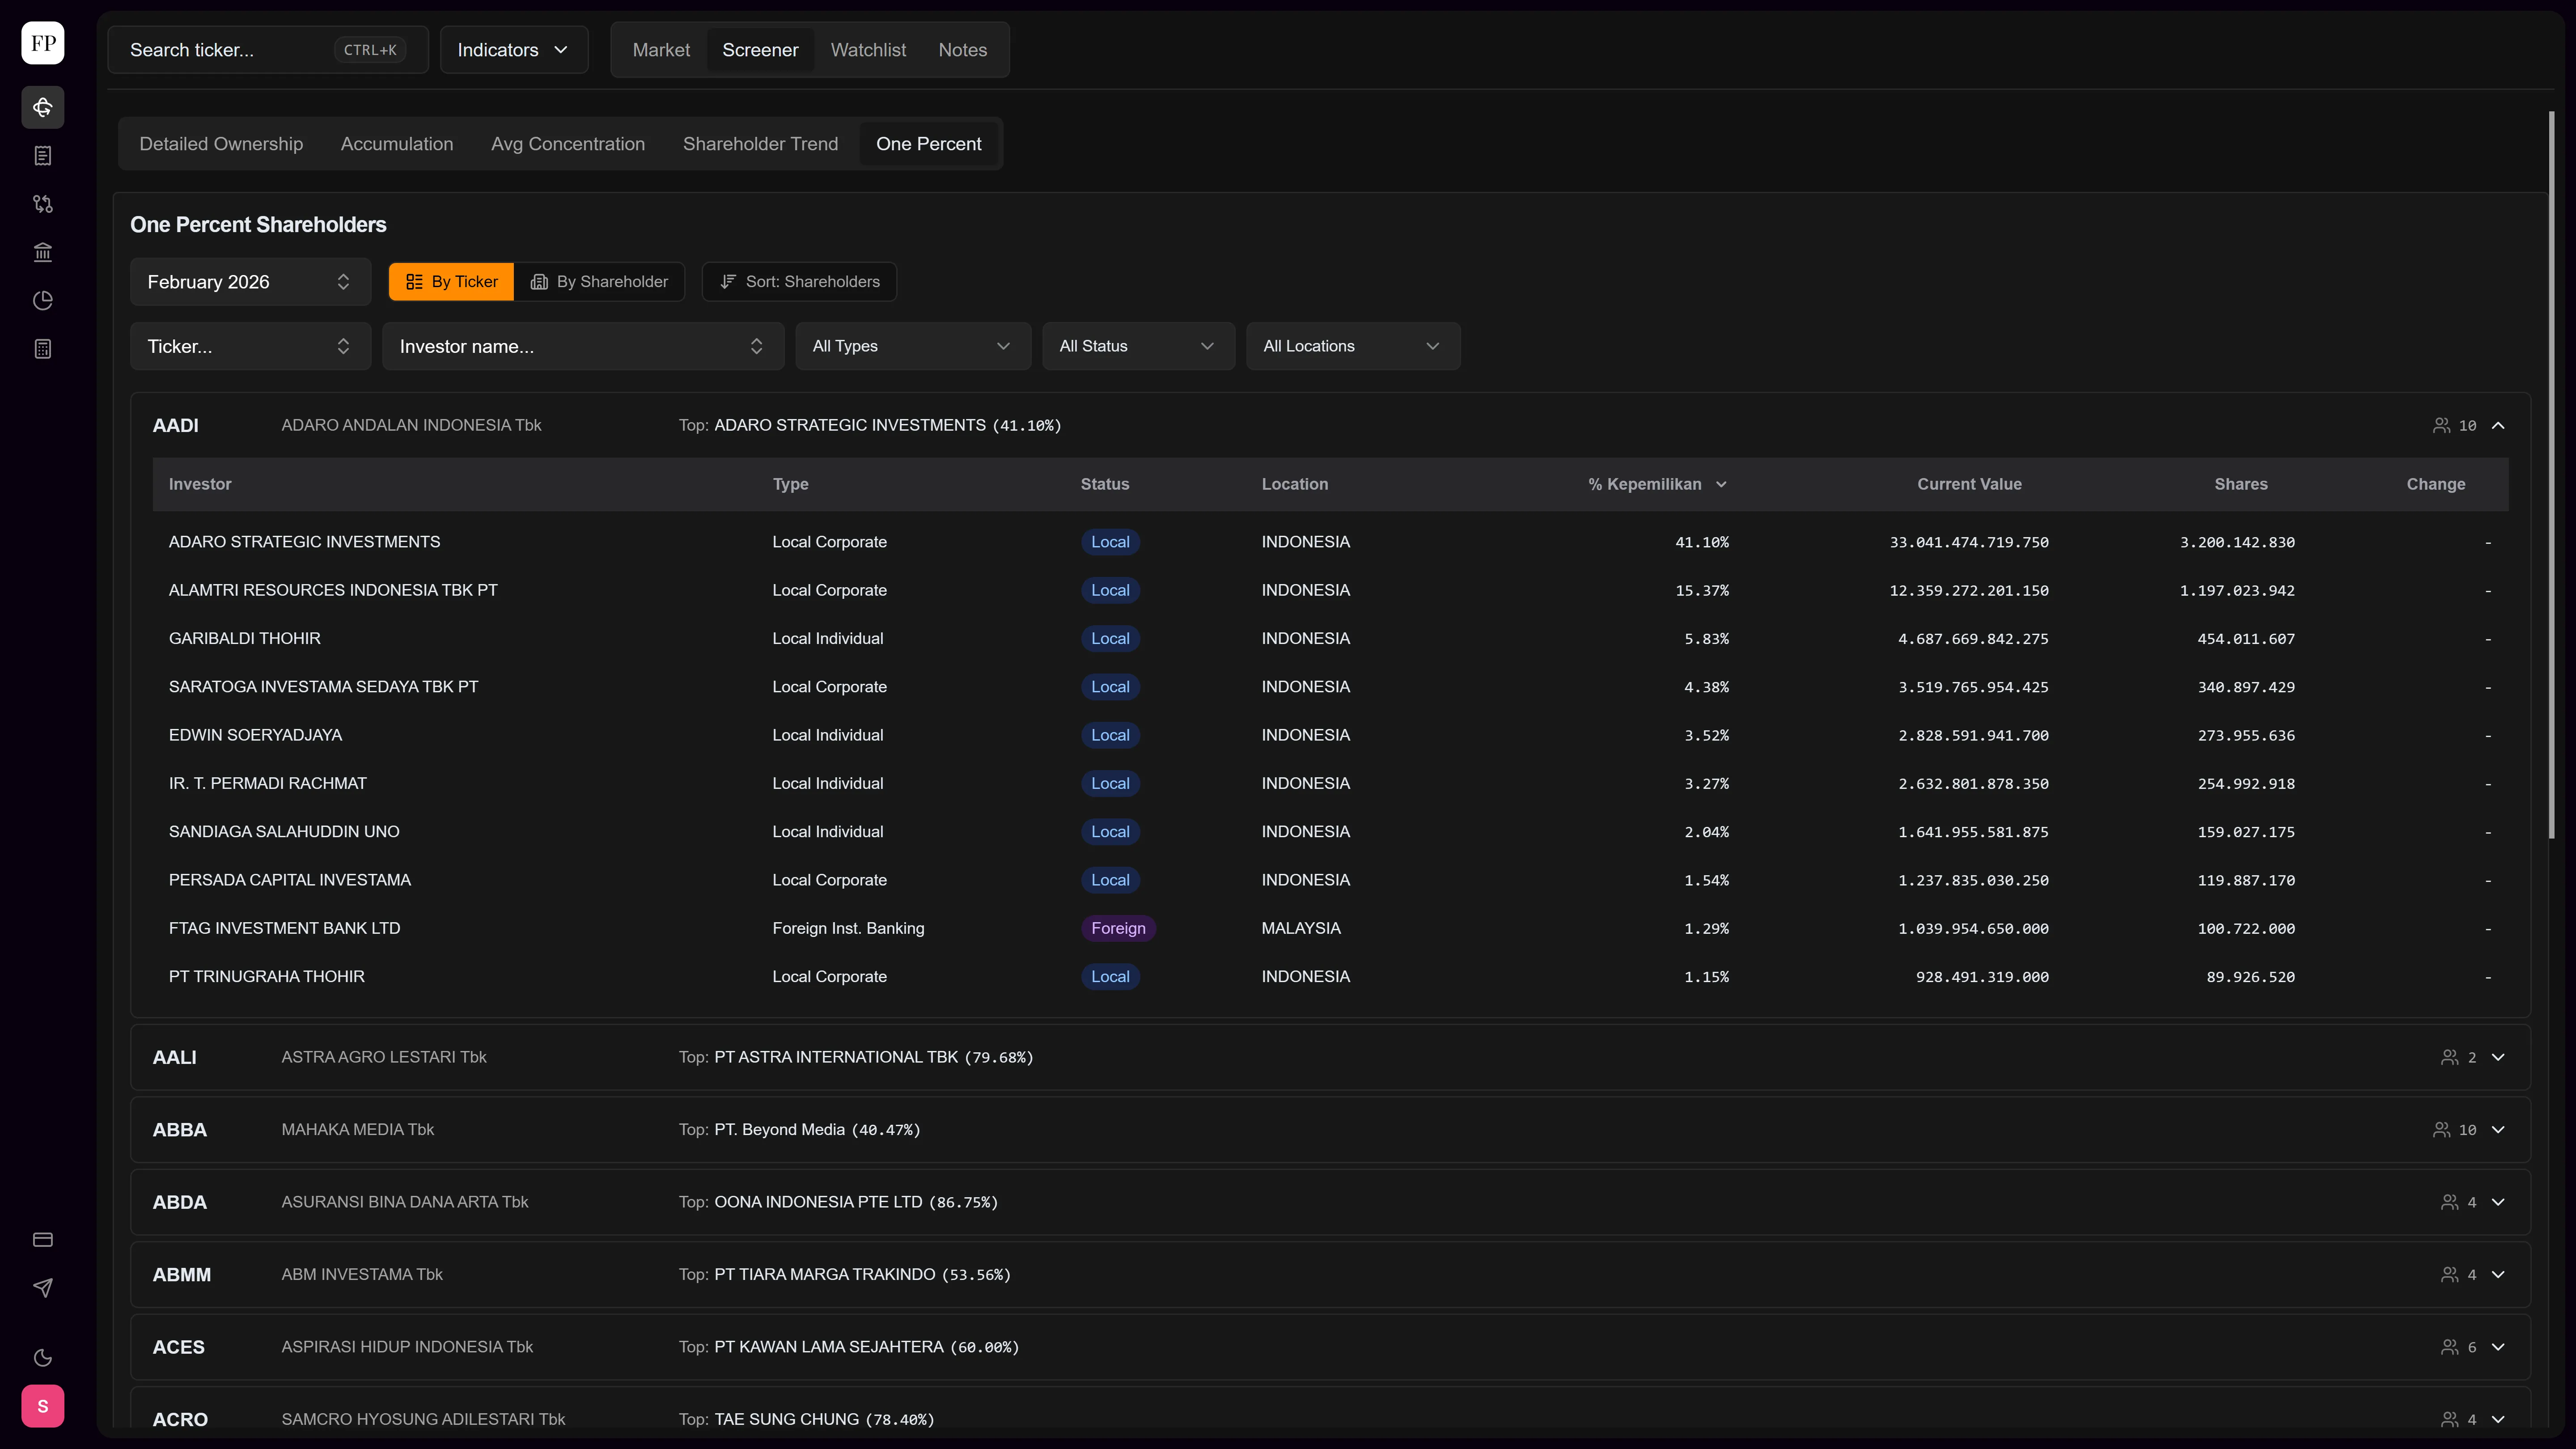Open the All Status dropdown
The image size is (2576, 1449).
(1138, 346)
